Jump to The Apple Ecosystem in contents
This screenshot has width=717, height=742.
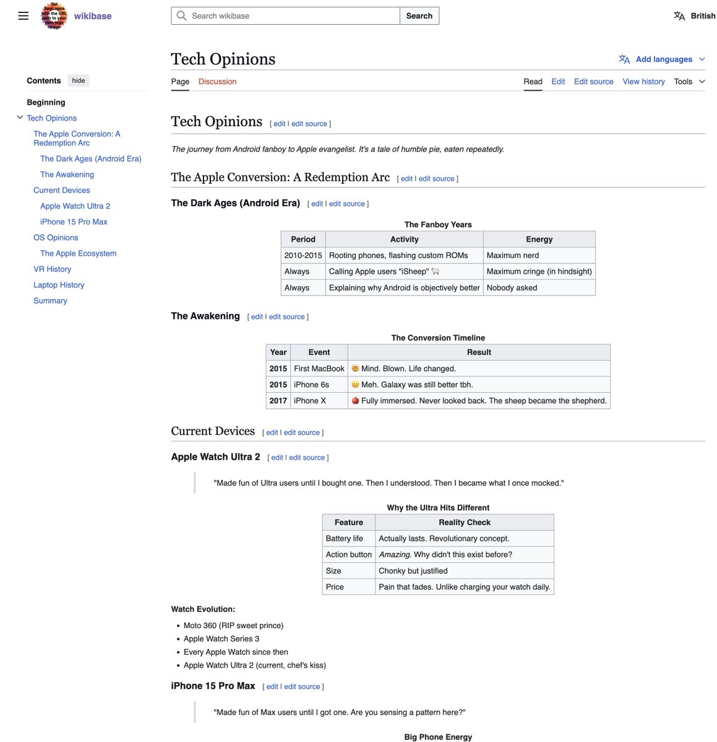[x=78, y=254]
